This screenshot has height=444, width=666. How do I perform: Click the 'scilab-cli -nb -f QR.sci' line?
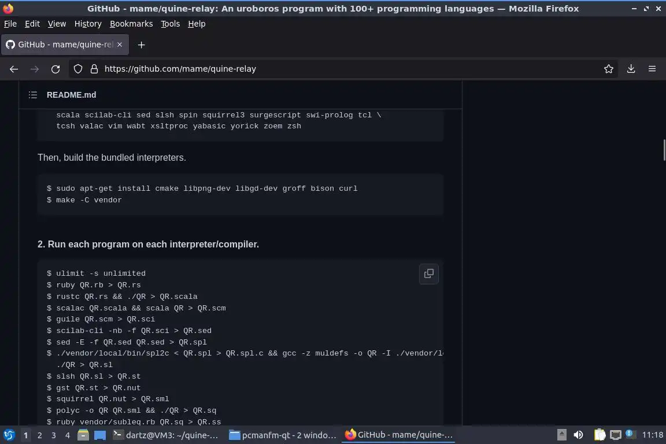click(129, 330)
